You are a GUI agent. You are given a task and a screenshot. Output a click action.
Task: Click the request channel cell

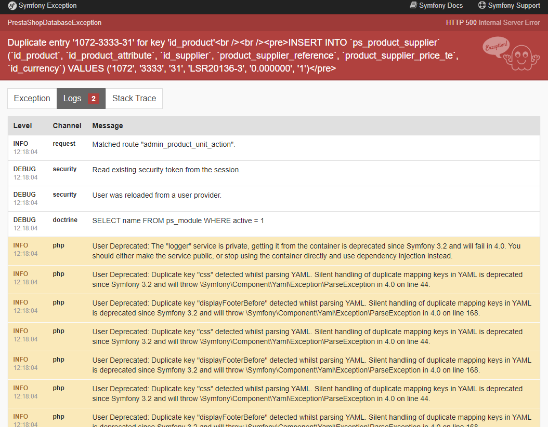[64, 144]
